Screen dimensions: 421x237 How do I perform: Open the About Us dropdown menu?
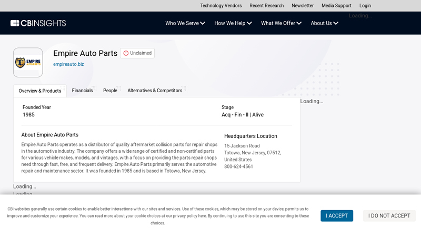point(324,23)
